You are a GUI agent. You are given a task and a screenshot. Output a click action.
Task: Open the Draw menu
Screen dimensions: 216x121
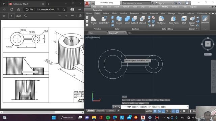click(x=143, y=7)
